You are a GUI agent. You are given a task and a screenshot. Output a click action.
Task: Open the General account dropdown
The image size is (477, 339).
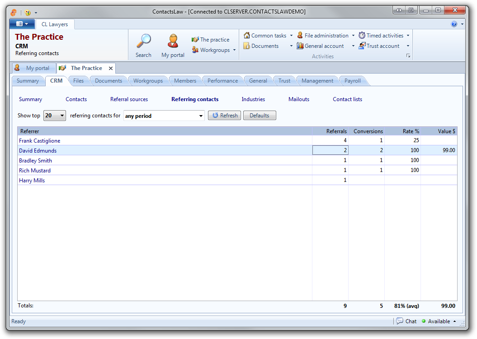click(x=353, y=46)
